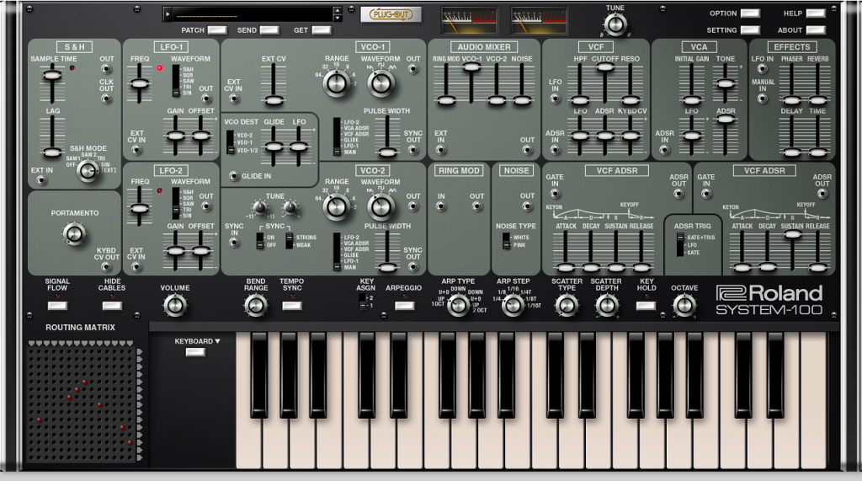The width and height of the screenshot is (862, 481).
Task: Change the ADSR TRIG selector switch
Action: coord(680,244)
